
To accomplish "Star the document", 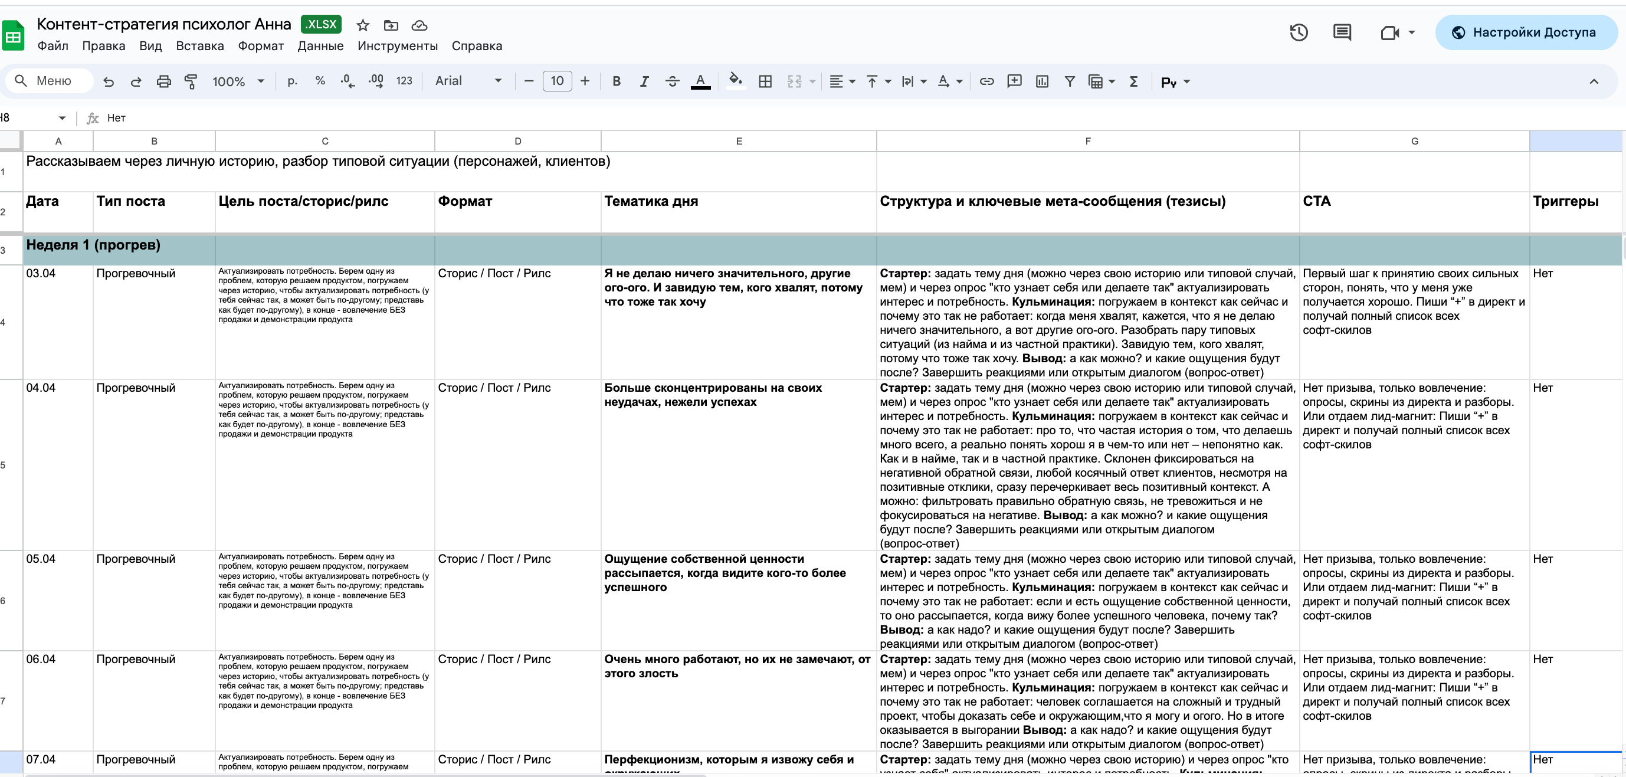I will [362, 25].
